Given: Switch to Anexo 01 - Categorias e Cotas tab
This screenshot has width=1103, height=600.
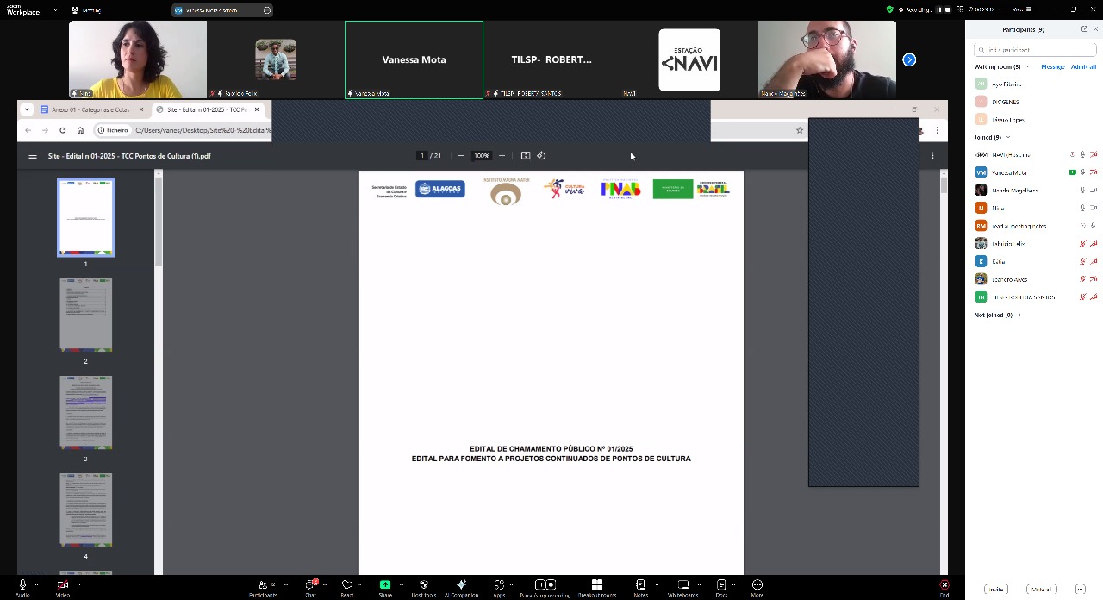Looking at the screenshot, I should (90, 109).
